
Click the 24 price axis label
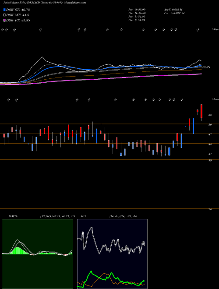pyautogui.click(x=210, y=209)
